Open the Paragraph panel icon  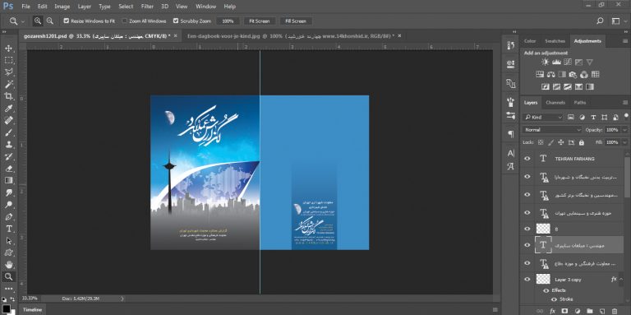pyautogui.click(x=511, y=134)
